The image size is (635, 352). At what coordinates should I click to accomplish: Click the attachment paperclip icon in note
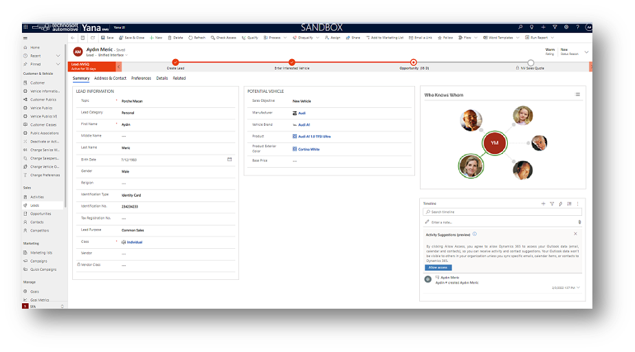coord(579,222)
